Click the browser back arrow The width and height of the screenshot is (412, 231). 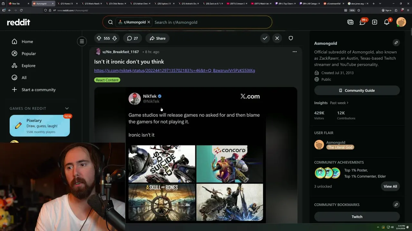(10, 10)
